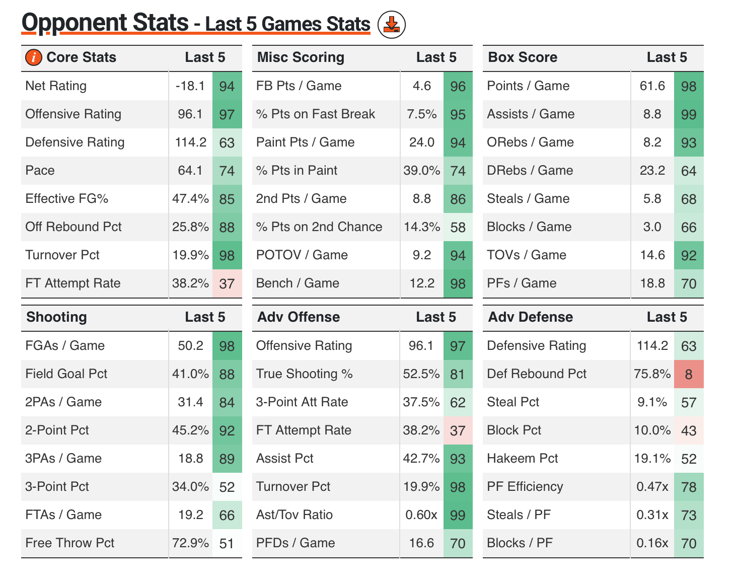This screenshot has height=585, width=734.
Task: Select the True Shooting % row label
Action: [304, 374]
